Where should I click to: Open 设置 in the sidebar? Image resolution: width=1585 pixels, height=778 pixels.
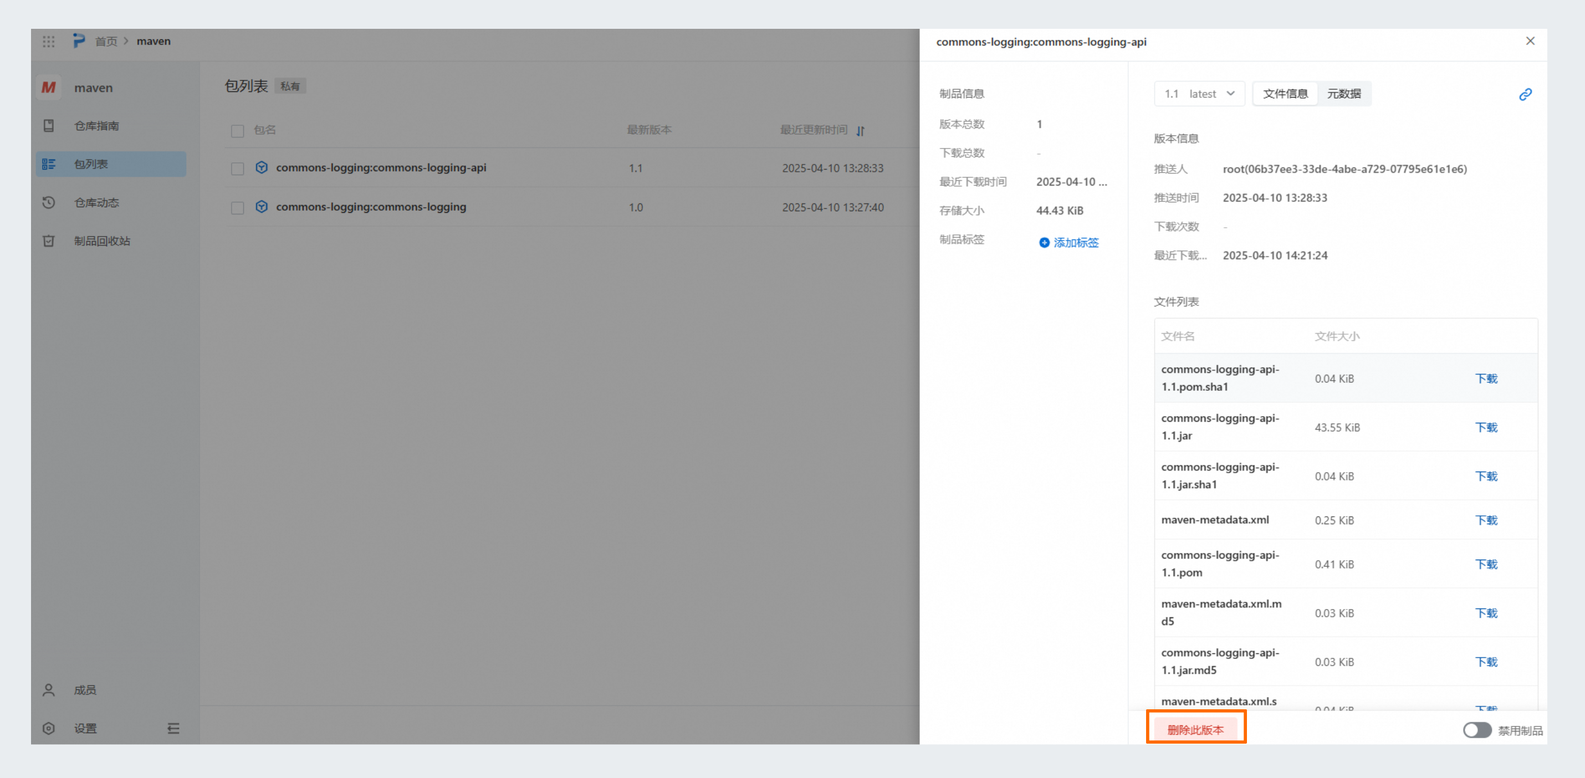[85, 728]
